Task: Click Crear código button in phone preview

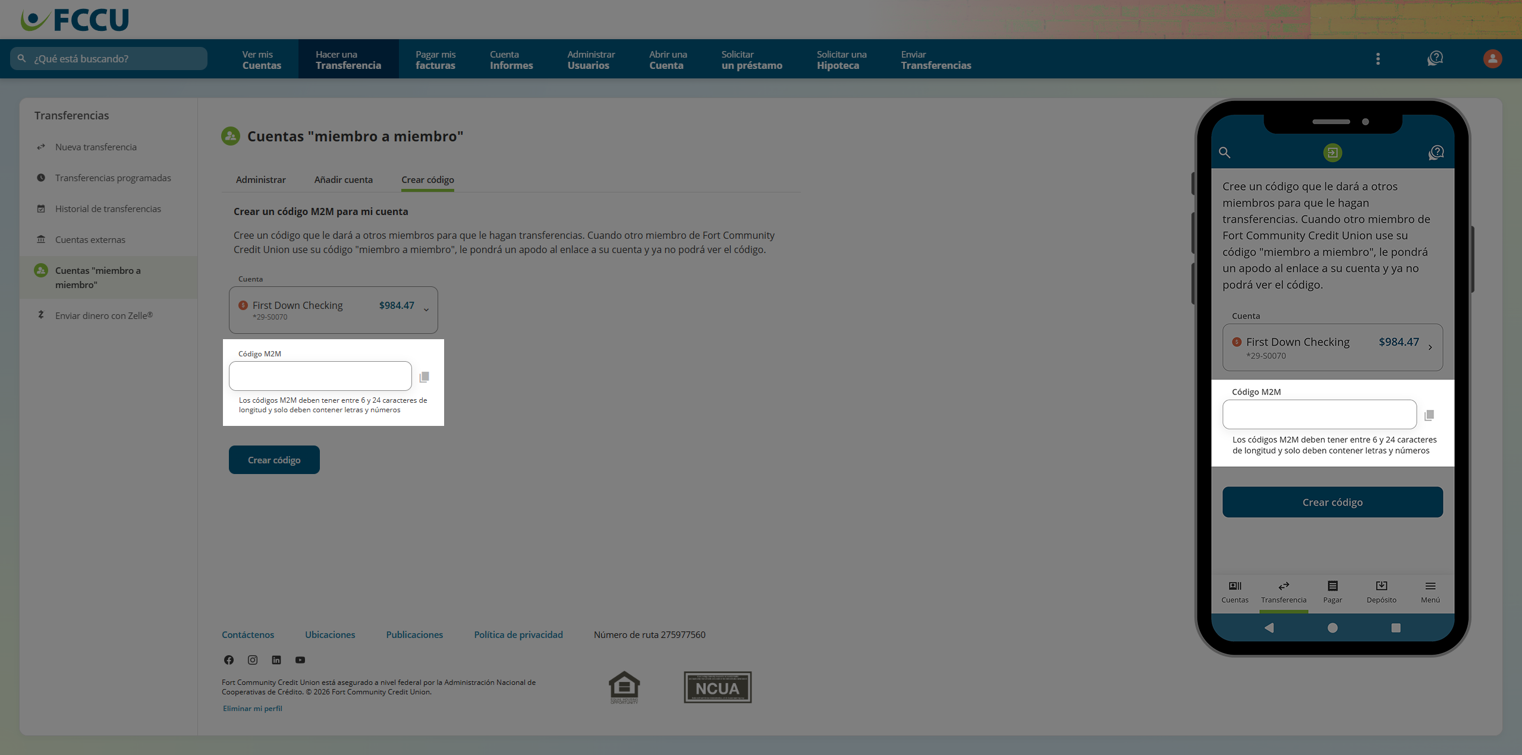Action: pyautogui.click(x=1332, y=502)
